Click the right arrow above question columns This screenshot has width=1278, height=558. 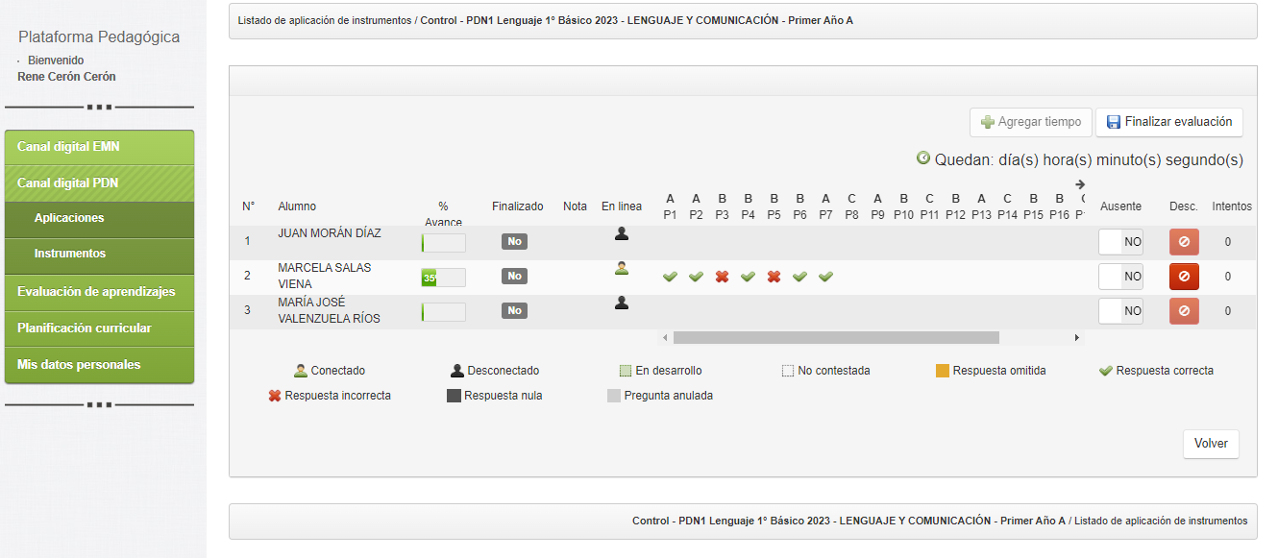coord(1080,184)
